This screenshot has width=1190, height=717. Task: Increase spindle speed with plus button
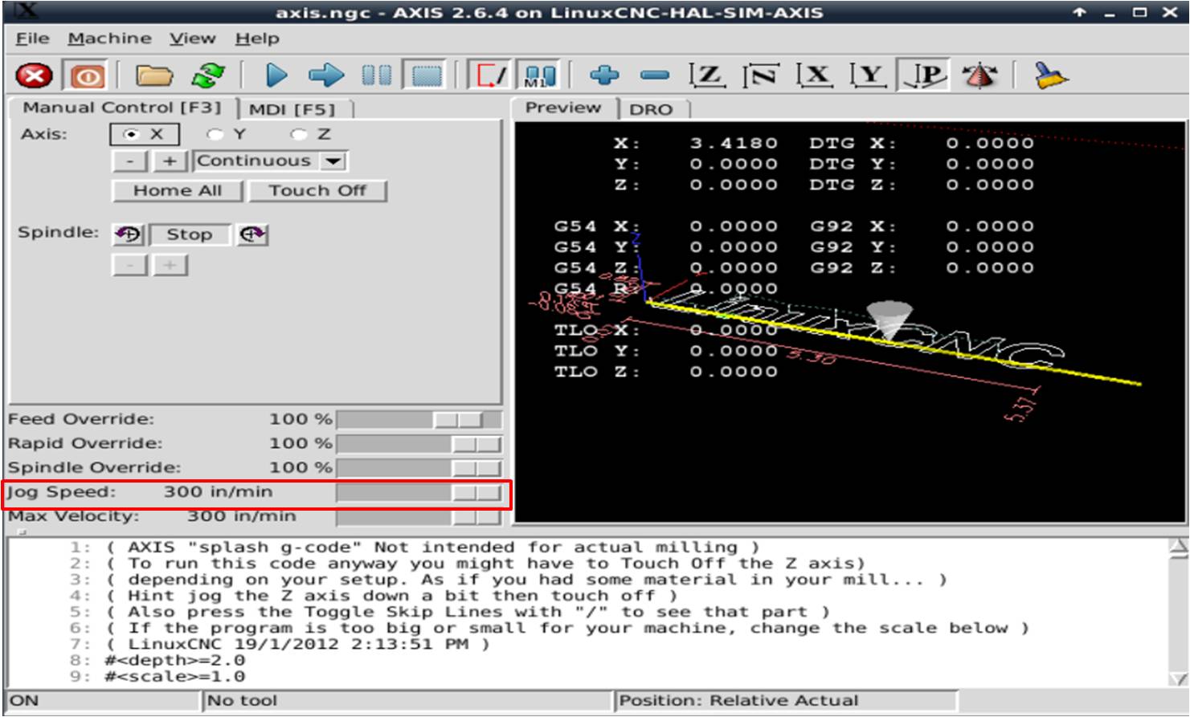[170, 265]
